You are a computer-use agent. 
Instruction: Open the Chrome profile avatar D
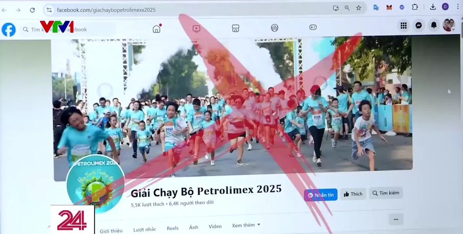[x=445, y=7]
